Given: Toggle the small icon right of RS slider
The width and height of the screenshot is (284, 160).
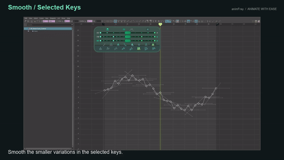Looking at the screenshot, I should [x=157, y=33].
